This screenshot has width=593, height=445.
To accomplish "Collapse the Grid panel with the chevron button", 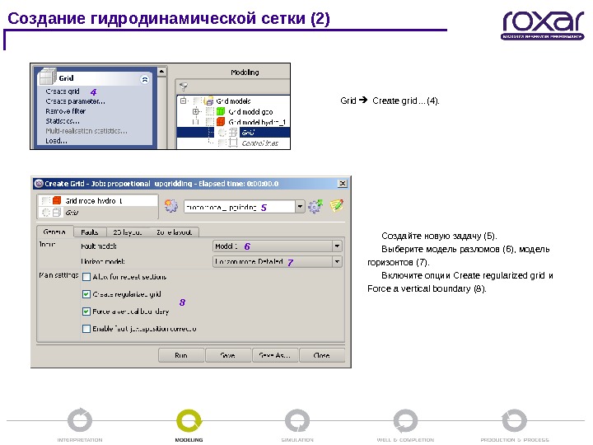I will pos(145,79).
